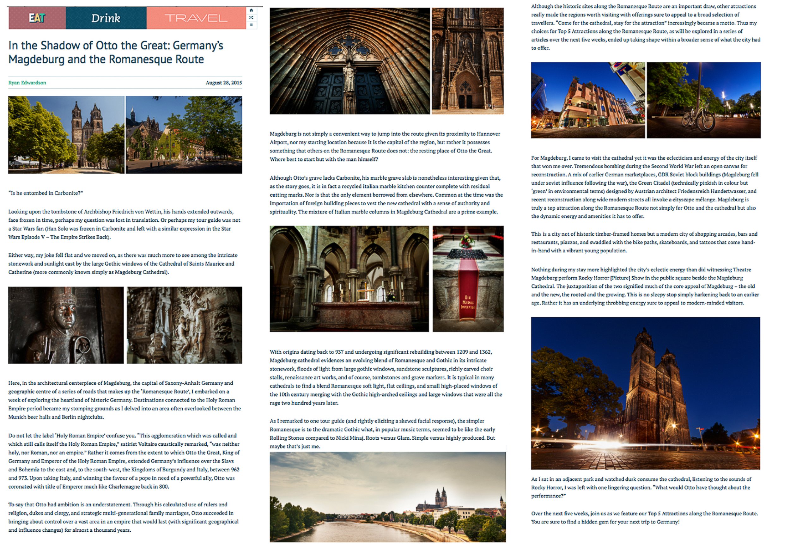The width and height of the screenshot is (790, 544).
Task: Open the grid view icon
Action: pos(251,25)
